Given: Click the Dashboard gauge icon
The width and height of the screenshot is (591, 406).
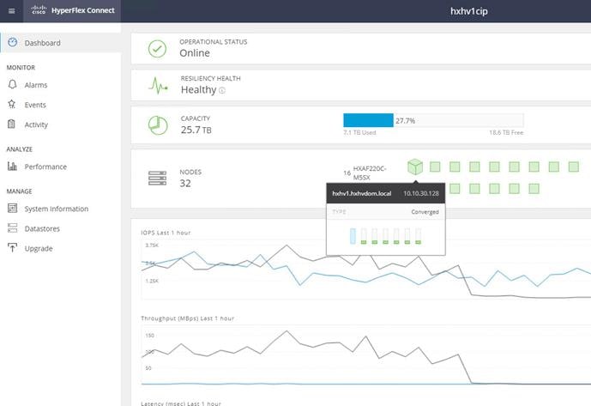Looking at the screenshot, I should pyautogui.click(x=13, y=42).
